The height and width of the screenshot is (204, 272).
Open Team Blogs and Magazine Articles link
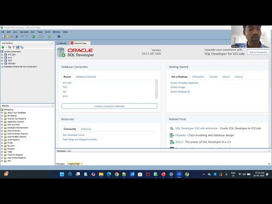tap(79, 139)
